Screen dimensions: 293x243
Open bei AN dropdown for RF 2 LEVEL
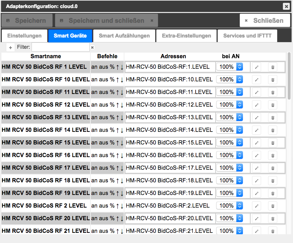[230, 205]
